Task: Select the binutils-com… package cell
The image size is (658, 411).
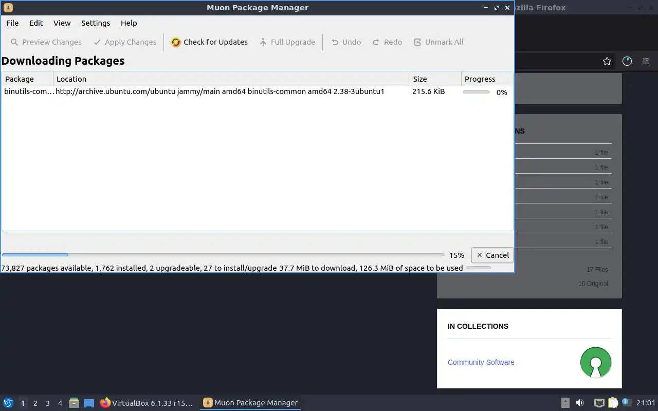Action: point(29,91)
